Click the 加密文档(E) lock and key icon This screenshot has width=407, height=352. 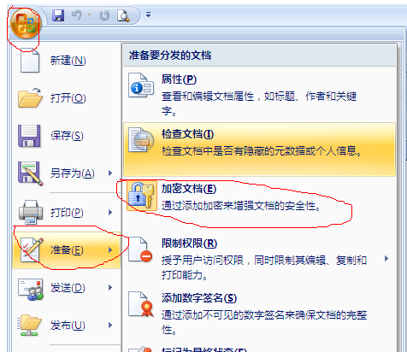coord(142,196)
